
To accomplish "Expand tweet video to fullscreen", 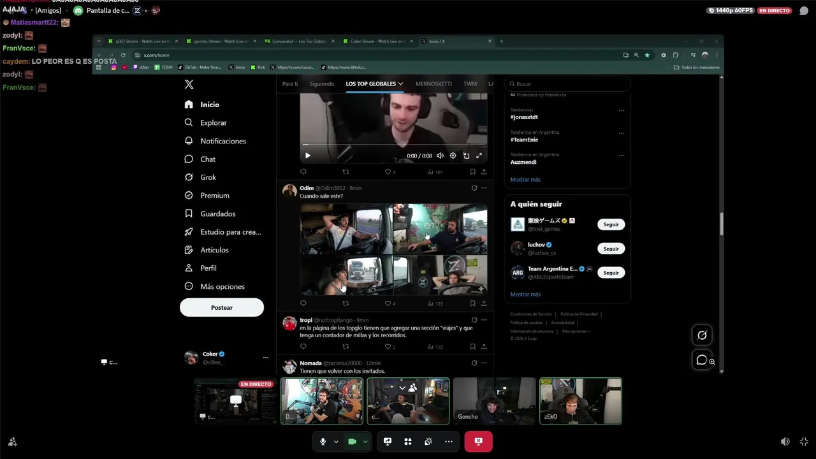I will (479, 156).
